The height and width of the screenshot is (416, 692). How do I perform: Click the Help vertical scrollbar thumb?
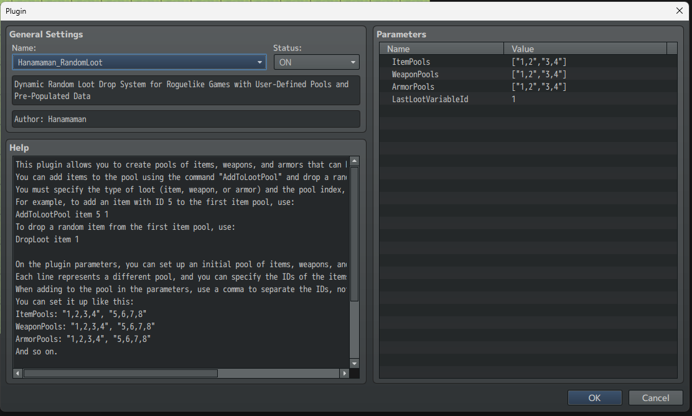click(x=354, y=234)
